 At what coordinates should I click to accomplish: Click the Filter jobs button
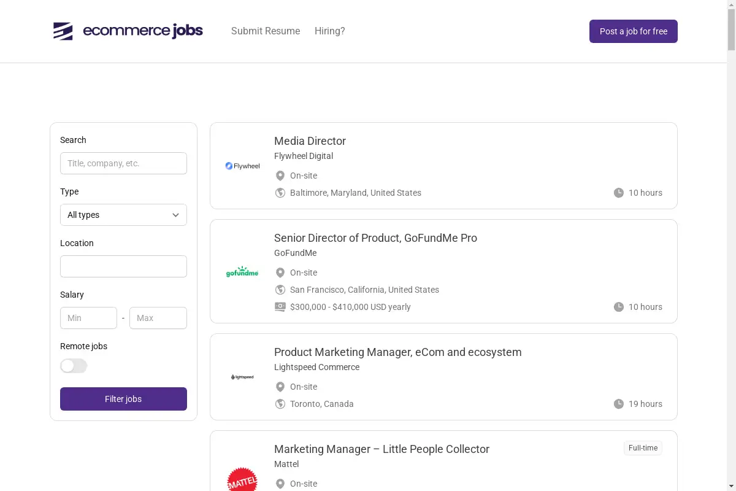pos(123,399)
